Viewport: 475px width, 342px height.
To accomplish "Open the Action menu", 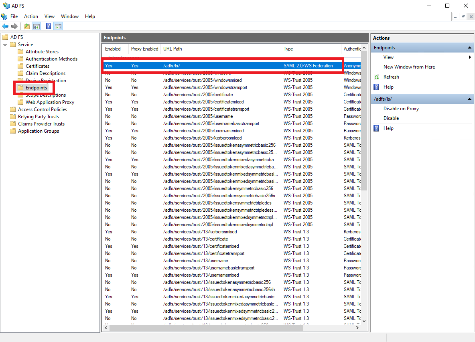I will point(31,16).
